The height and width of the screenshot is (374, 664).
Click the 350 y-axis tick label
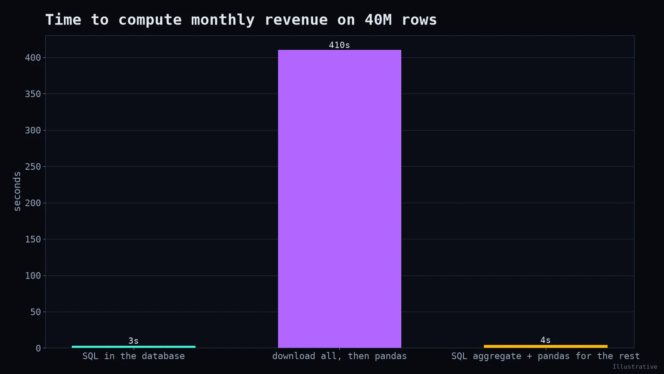[x=33, y=94]
